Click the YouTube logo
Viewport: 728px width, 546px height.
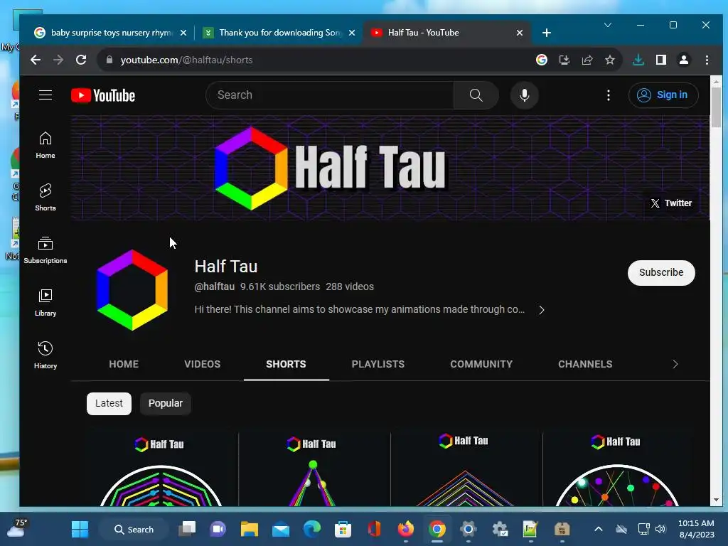pos(103,95)
